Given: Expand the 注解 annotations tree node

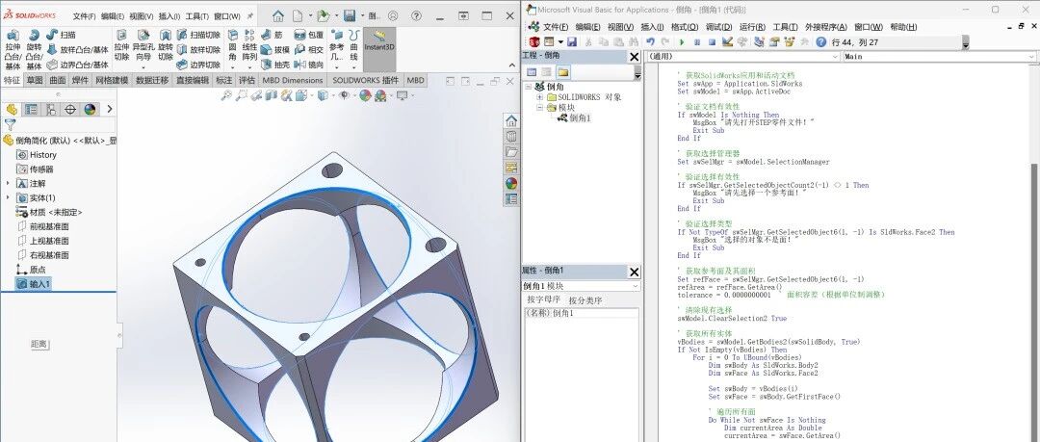Looking at the screenshot, I should 8,183.
